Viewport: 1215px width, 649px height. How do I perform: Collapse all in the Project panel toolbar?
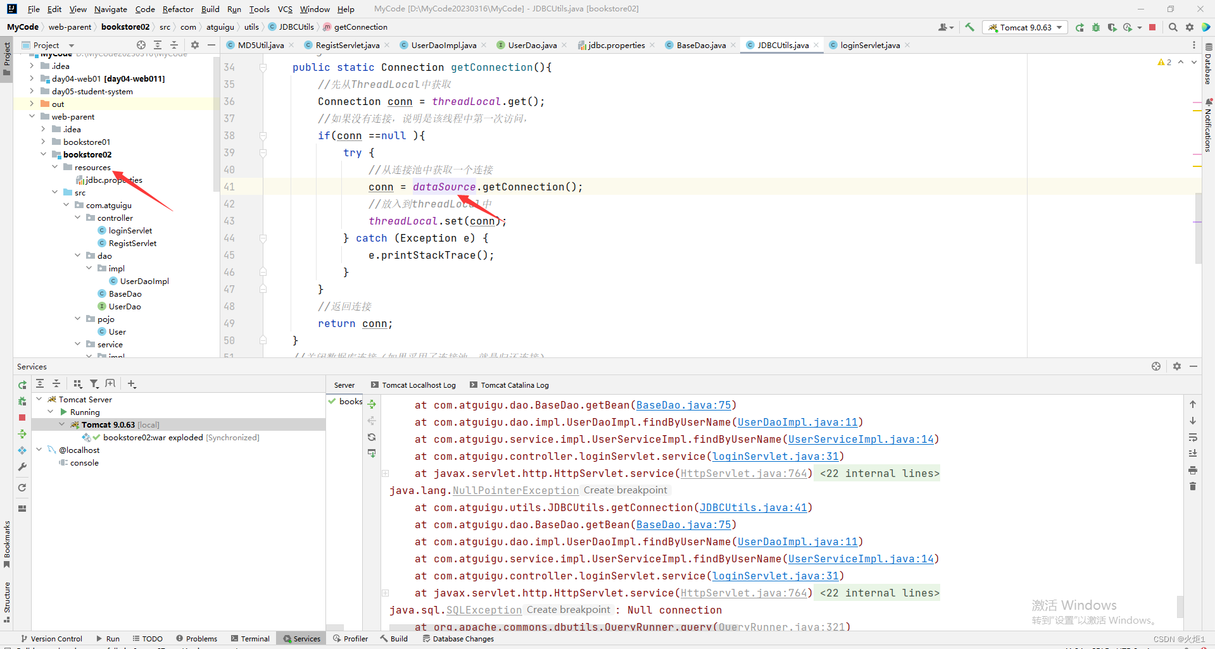174,45
